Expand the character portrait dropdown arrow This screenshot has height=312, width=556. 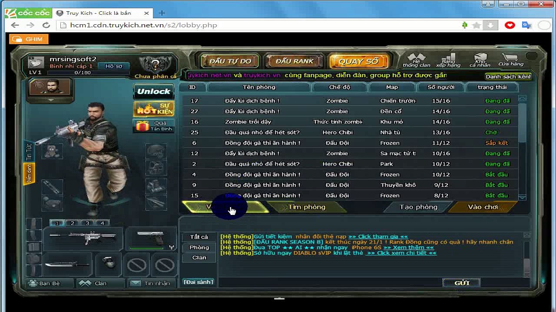pos(51,100)
